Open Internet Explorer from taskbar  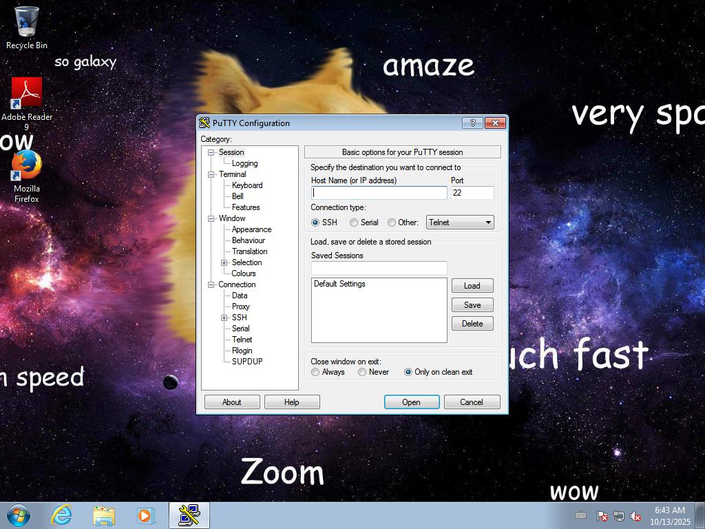point(62,515)
